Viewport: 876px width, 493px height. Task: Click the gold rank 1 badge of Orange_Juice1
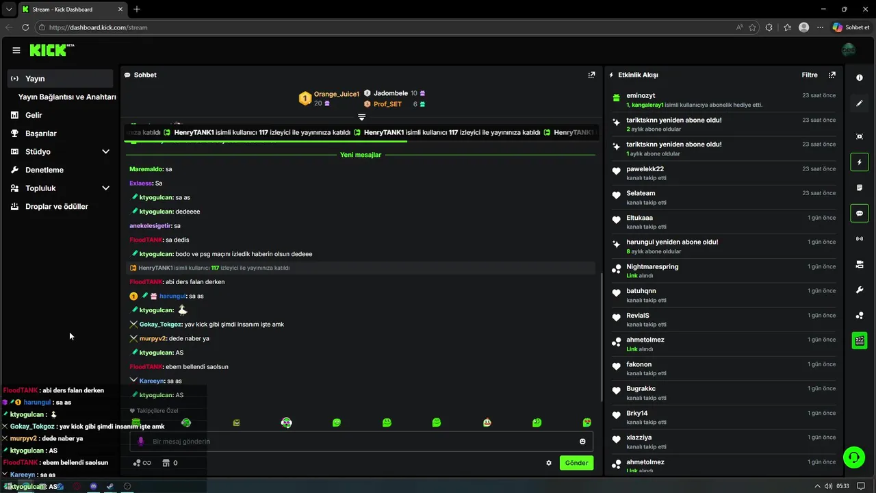tap(305, 99)
